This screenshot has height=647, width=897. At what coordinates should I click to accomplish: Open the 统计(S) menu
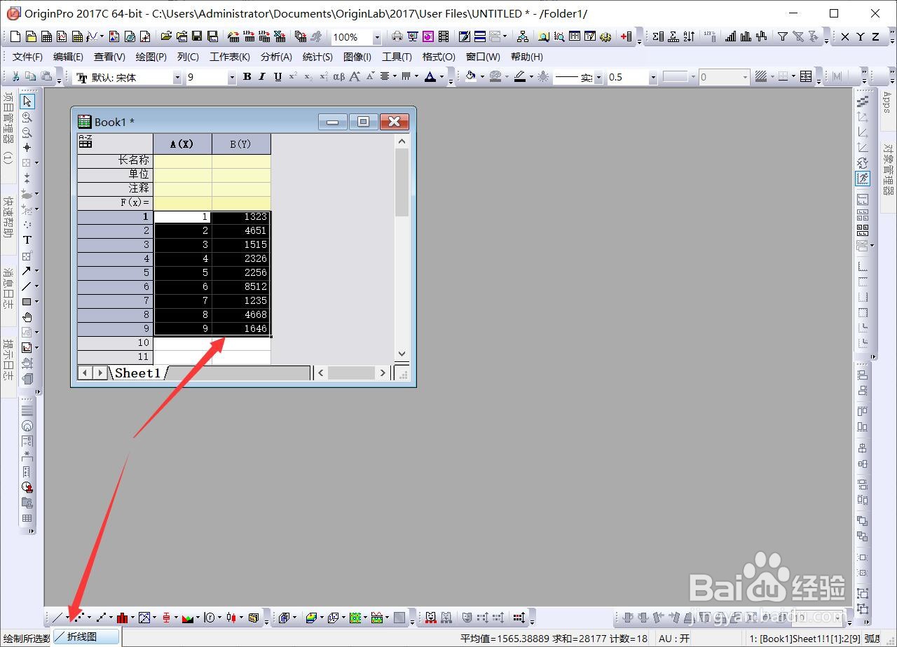click(317, 57)
